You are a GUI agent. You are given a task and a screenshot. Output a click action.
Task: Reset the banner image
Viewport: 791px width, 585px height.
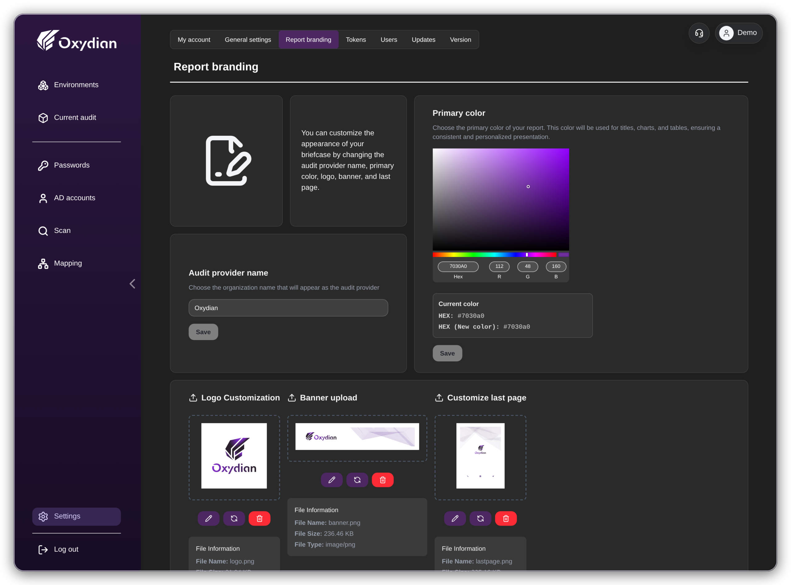357,480
